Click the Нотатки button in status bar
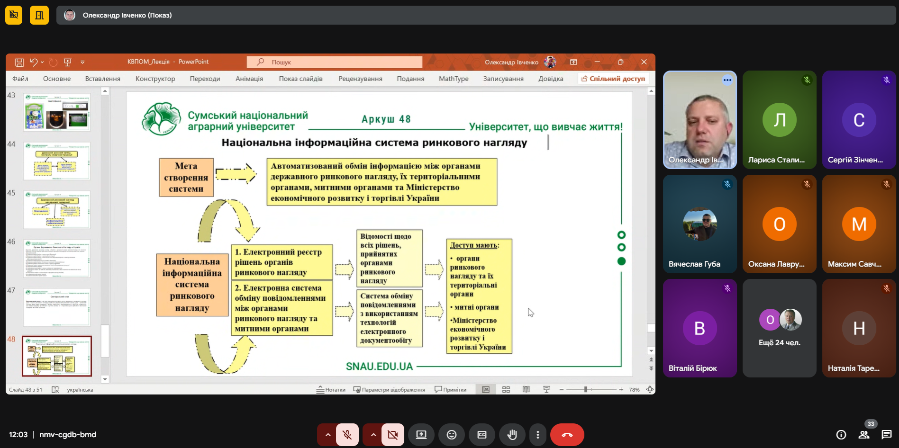This screenshot has height=448, width=899. (x=331, y=390)
